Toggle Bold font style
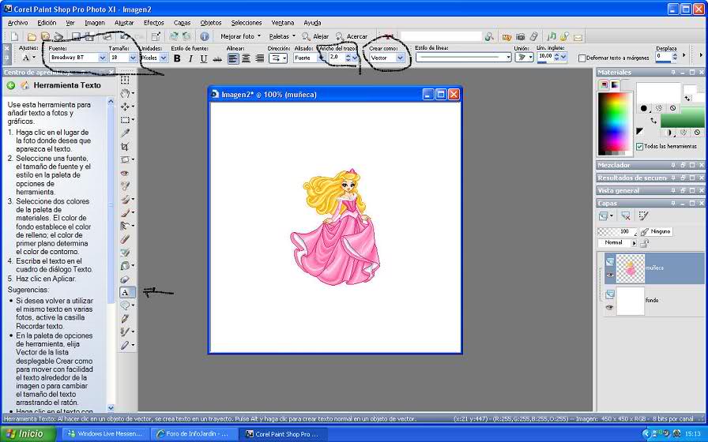Image resolution: width=708 pixels, height=442 pixels. [x=177, y=58]
